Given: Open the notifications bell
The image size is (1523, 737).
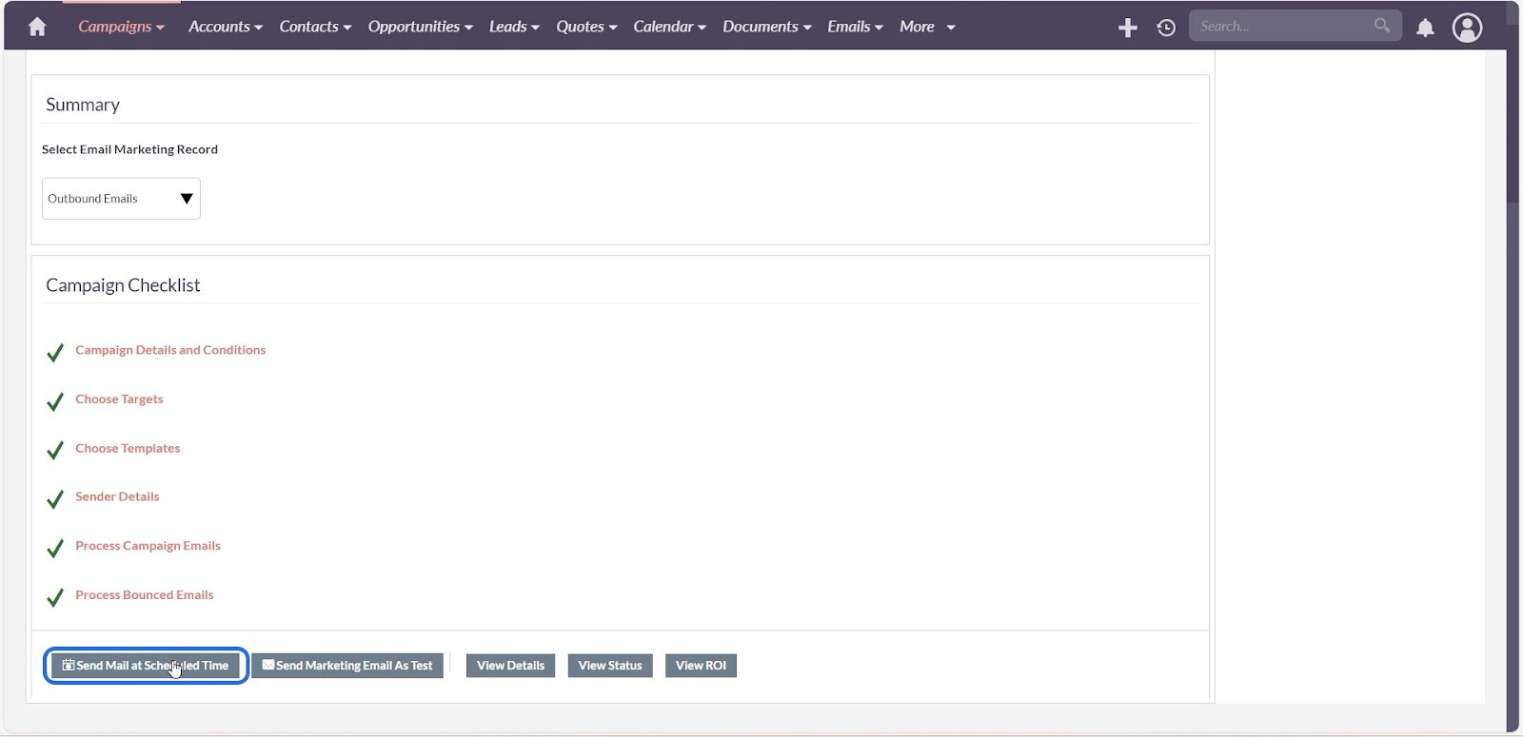Looking at the screenshot, I should click(1424, 28).
